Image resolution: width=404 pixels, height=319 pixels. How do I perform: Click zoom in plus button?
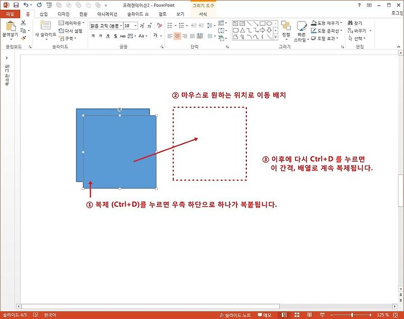pos(370,315)
